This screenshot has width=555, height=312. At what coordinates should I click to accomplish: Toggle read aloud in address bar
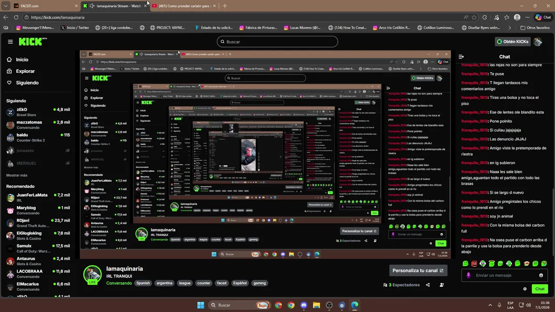coord(466,17)
